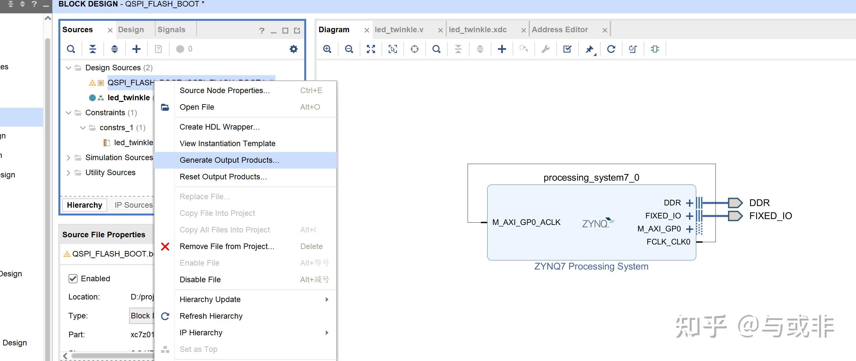856x361 pixels.
Task: Collapse all in Sources panel toolbar
Action: pos(93,49)
